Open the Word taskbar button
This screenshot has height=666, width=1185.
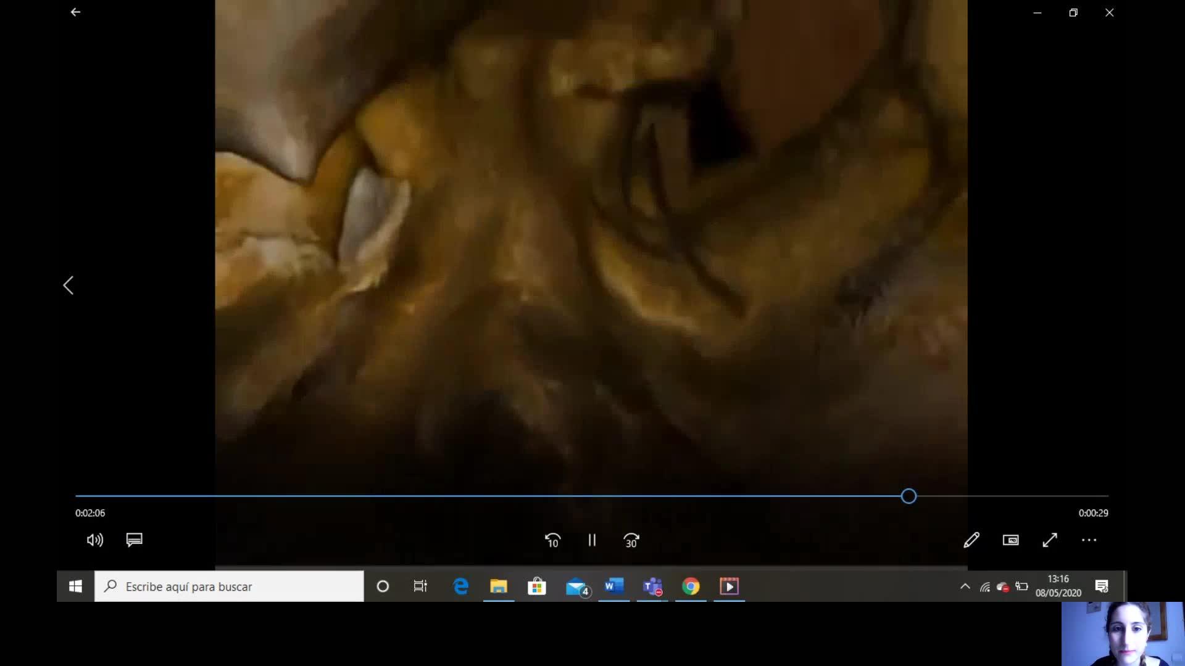(614, 586)
